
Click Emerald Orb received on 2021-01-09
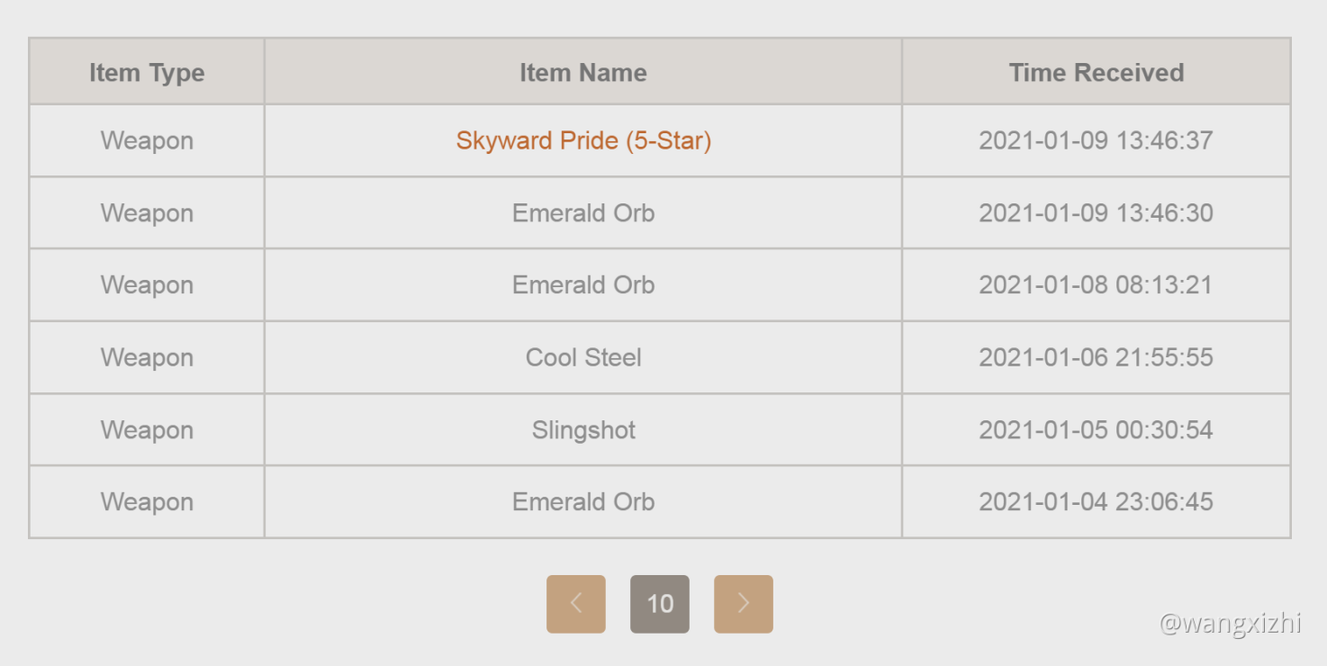click(583, 213)
